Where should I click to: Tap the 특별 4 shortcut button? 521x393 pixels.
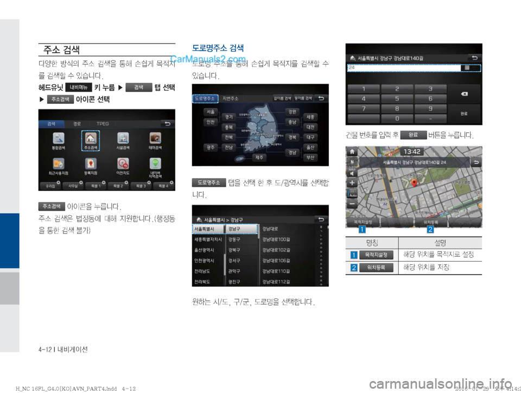click(163, 186)
